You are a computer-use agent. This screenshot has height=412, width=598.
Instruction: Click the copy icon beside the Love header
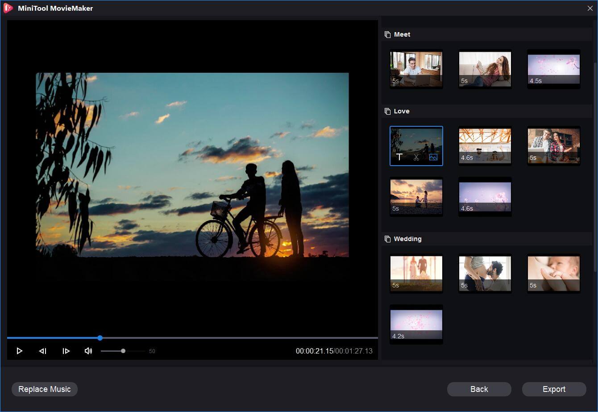click(386, 111)
